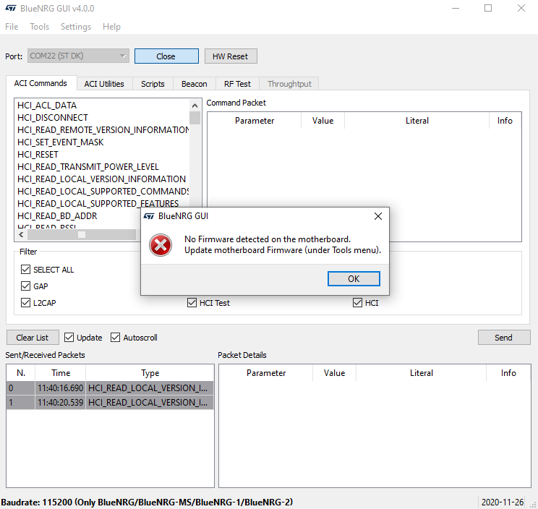Select HCI_SET_EVENT_MASK command

click(x=61, y=142)
